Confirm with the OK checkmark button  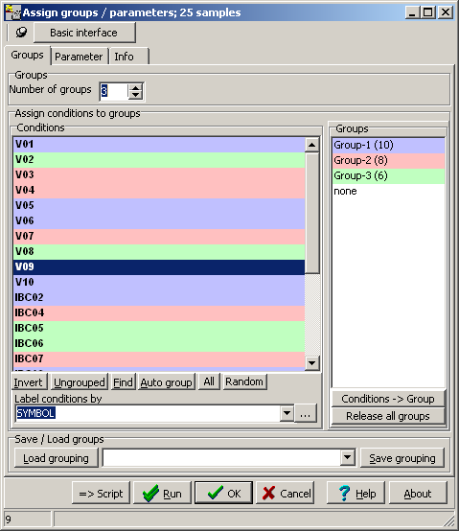click(x=223, y=493)
